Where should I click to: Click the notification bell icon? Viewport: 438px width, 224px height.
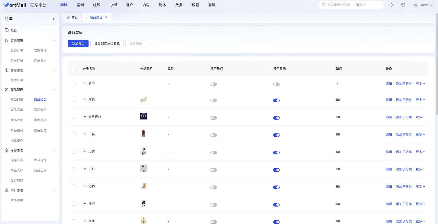tap(391, 5)
